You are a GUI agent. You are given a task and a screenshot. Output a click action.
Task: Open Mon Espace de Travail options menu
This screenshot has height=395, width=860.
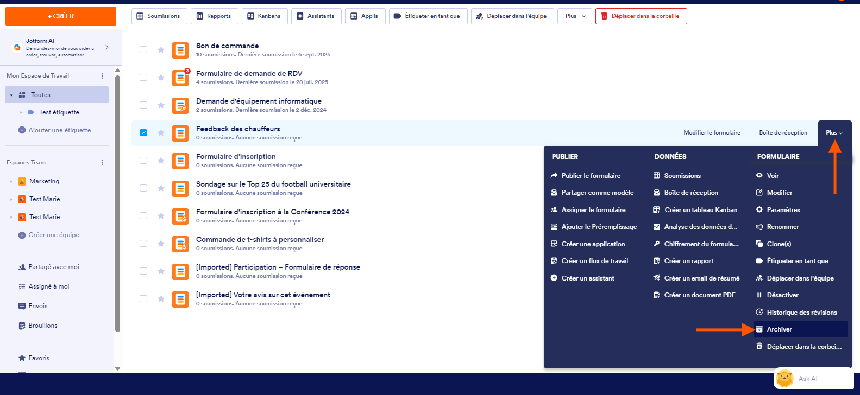tap(102, 76)
